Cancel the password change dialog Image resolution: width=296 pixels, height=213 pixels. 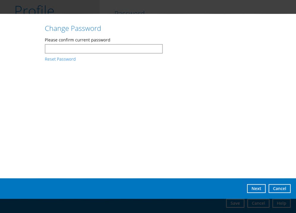click(x=279, y=188)
